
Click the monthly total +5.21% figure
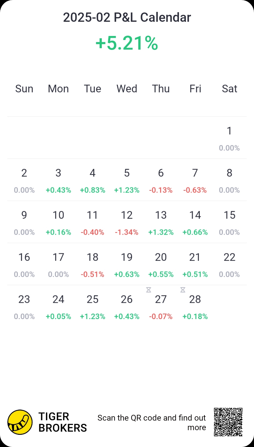point(127,43)
